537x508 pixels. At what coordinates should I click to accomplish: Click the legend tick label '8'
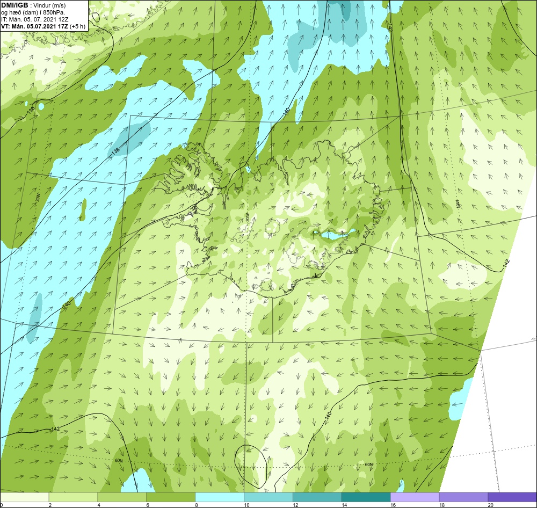pyautogui.click(x=196, y=505)
